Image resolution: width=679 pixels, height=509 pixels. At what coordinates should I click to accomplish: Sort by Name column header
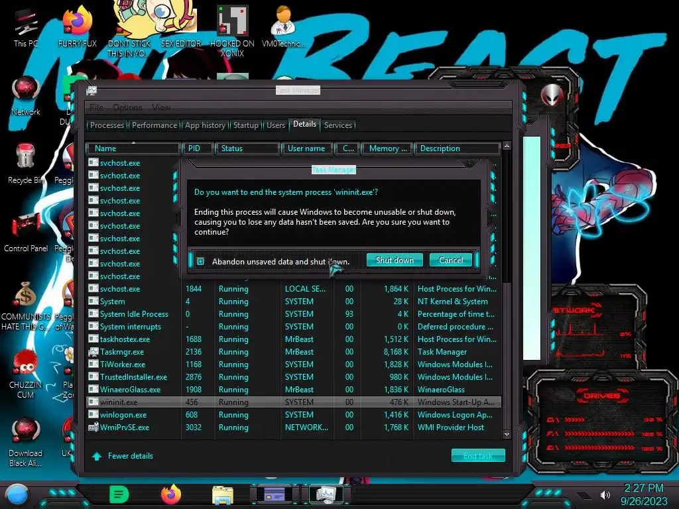click(133, 148)
